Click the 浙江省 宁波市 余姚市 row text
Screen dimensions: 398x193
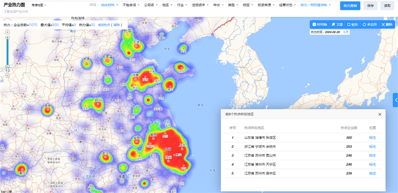tap(260, 146)
